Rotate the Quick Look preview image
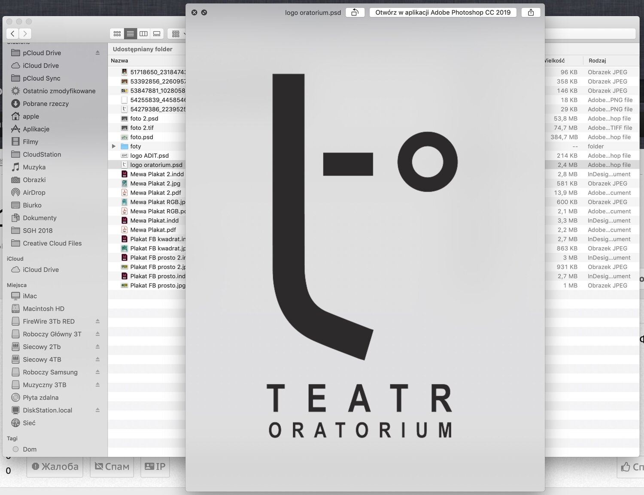The image size is (644, 495). click(355, 12)
